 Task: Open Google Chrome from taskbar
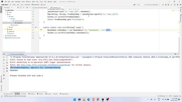(98, 99)
